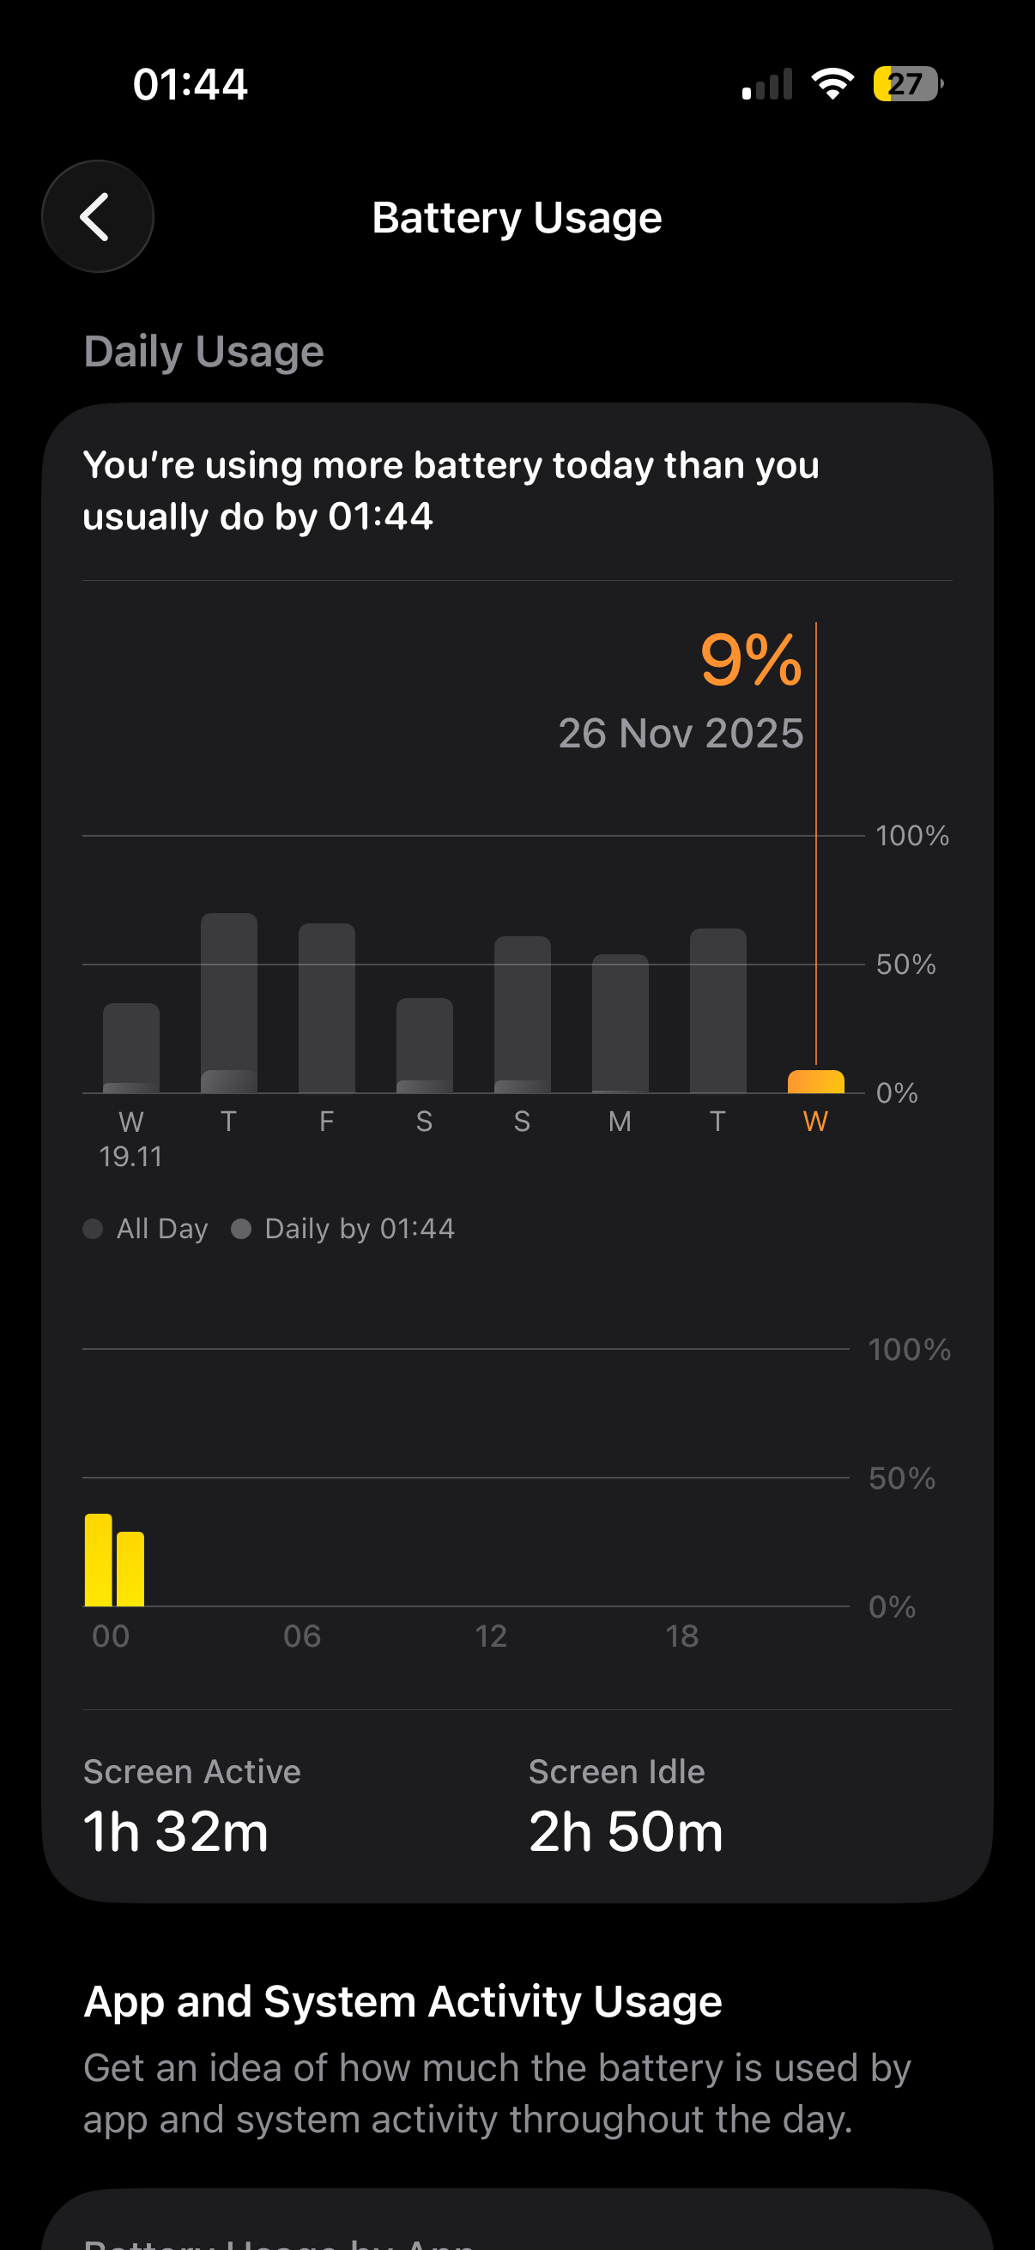
Task: Tap the Screen Idle 2h 50m value
Action: tap(626, 1830)
